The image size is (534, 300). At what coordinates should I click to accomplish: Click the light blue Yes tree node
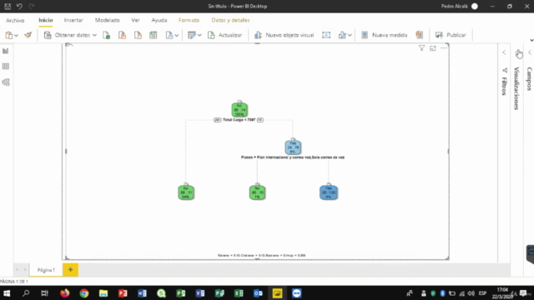click(293, 147)
